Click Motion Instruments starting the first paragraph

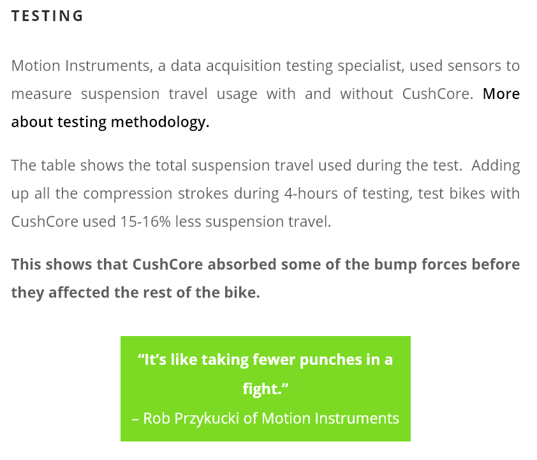click(x=80, y=66)
